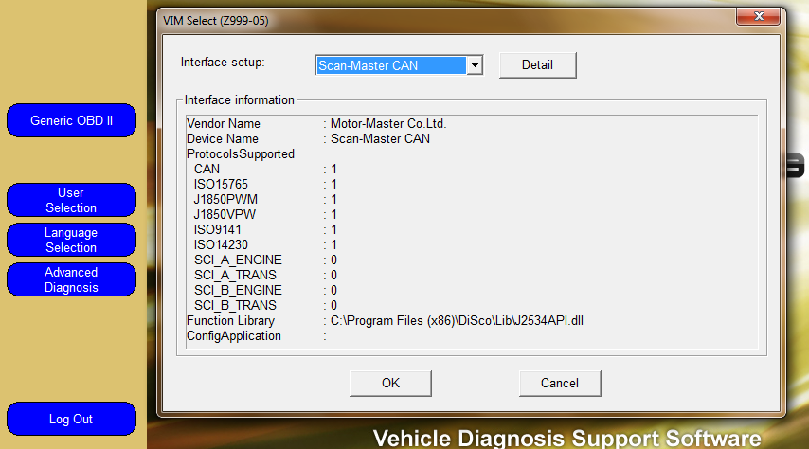
Task: Select the J1850VPW protocol row
Action: point(264,214)
